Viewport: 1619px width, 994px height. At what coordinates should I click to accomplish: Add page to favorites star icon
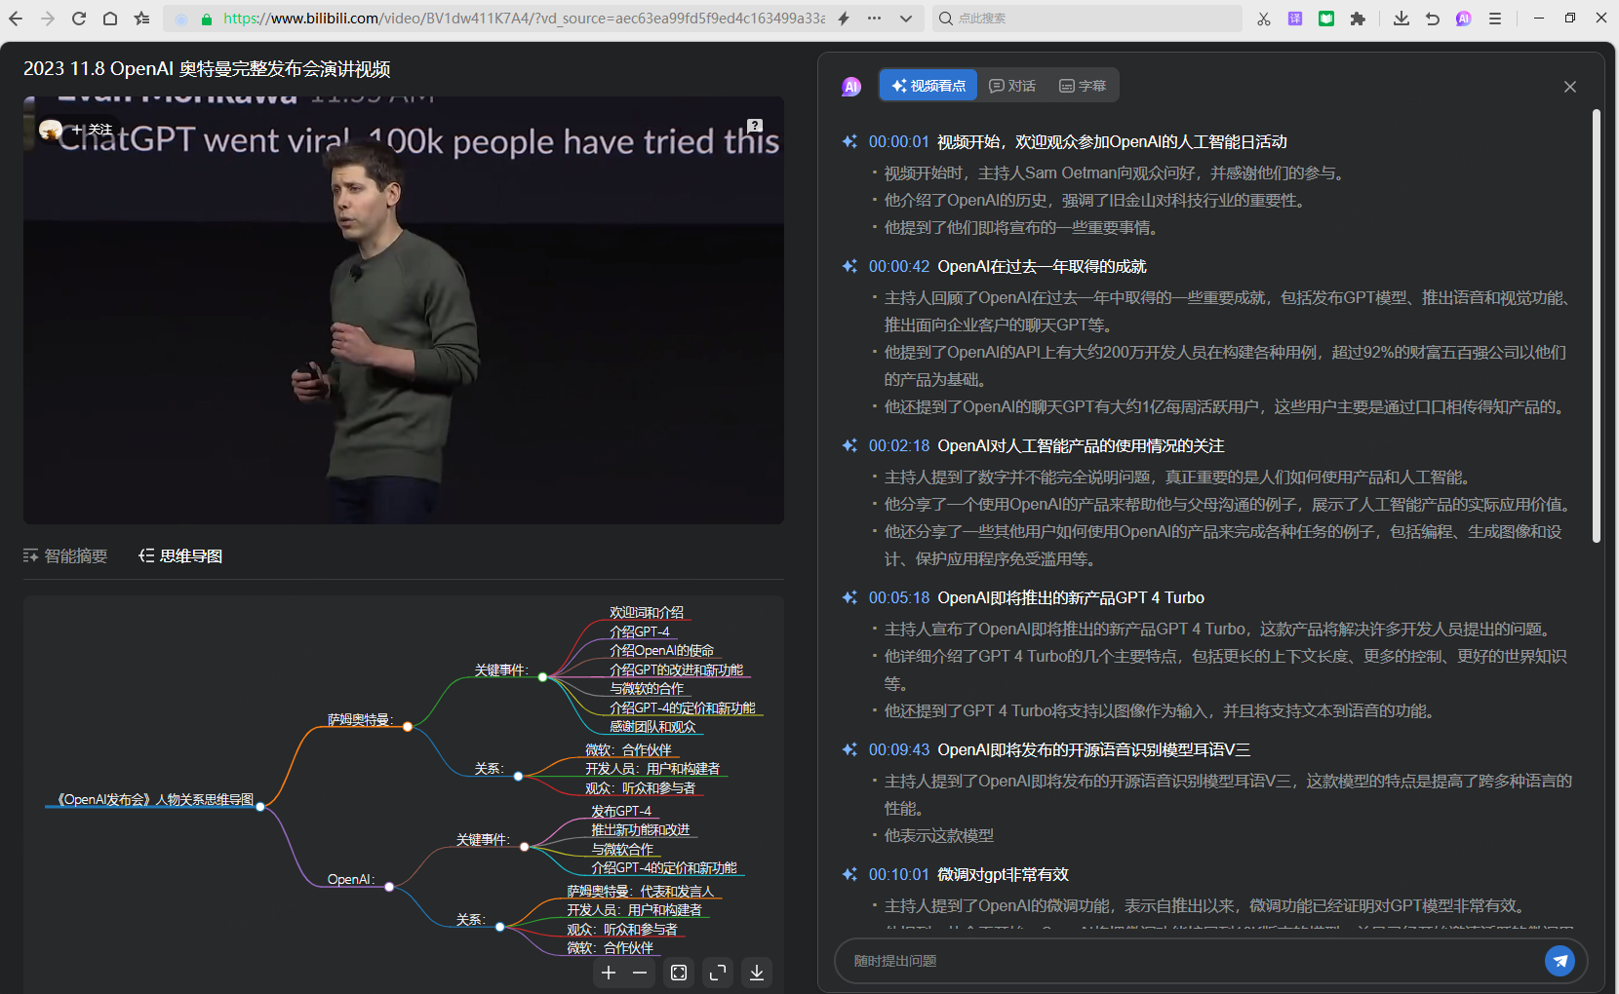click(142, 19)
